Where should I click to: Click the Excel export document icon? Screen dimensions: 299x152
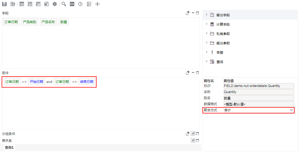coord(47,4)
